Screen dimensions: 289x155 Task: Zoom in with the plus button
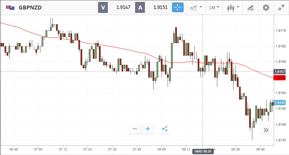point(148,129)
